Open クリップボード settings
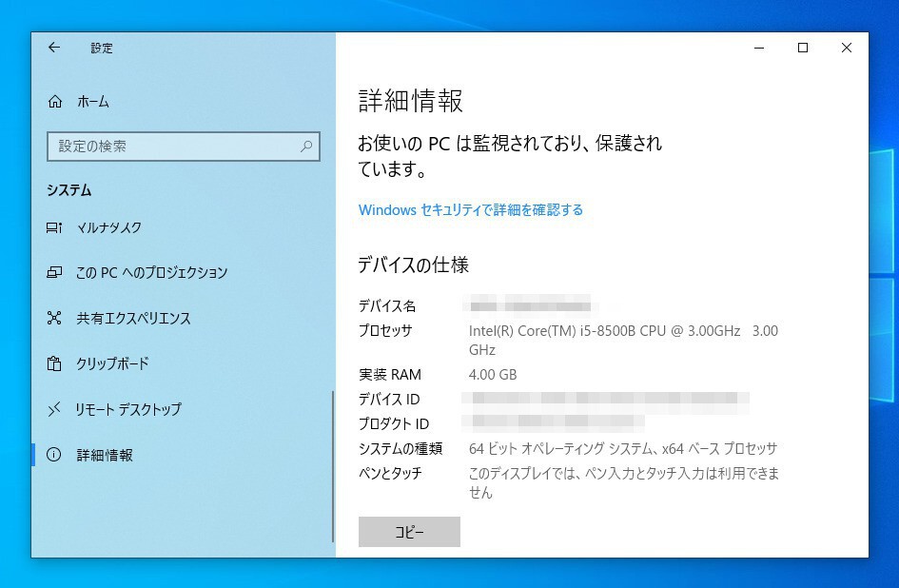Viewport: 899px width, 588px height. [x=112, y=363]
